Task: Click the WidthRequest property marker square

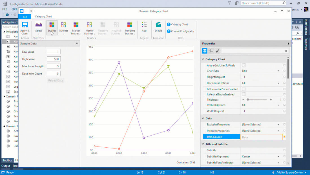Action: 284,111
